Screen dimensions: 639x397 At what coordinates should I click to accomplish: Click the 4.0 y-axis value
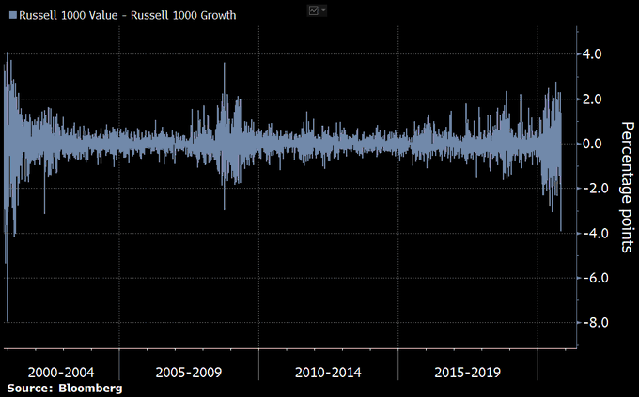tap(592, 53)
